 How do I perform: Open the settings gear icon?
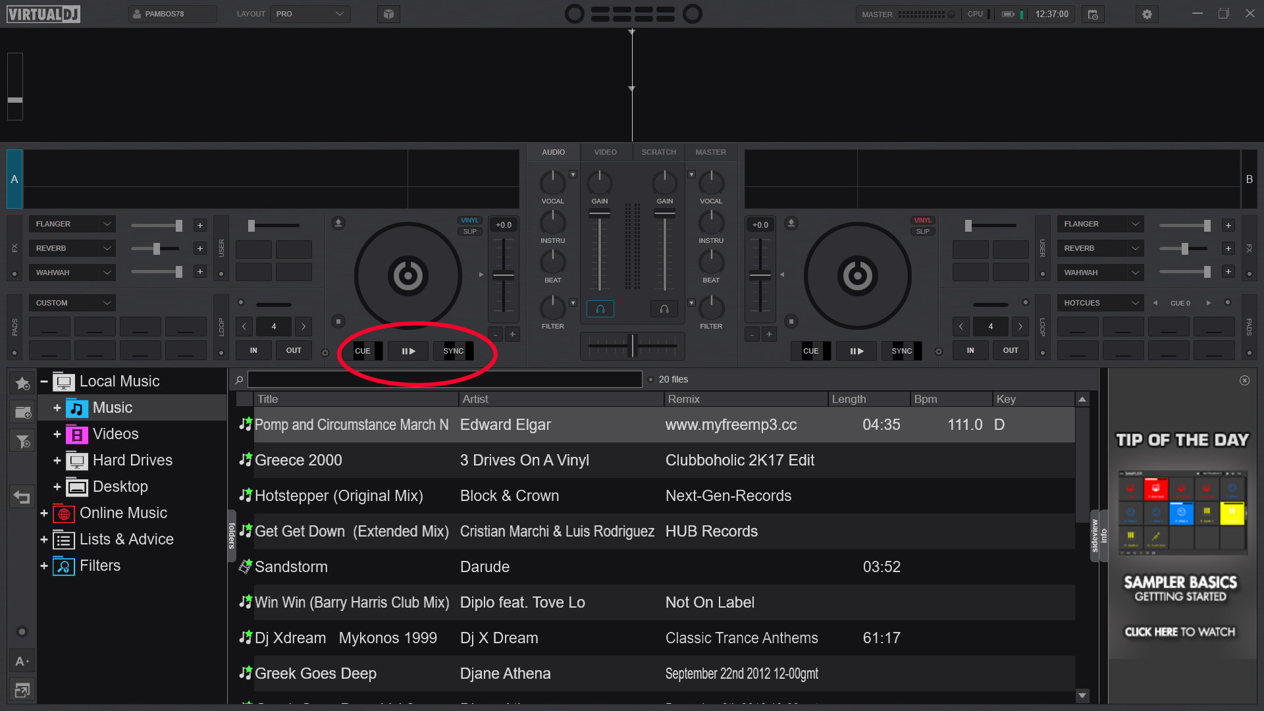pyautogui.click(x=1147, y=14)
